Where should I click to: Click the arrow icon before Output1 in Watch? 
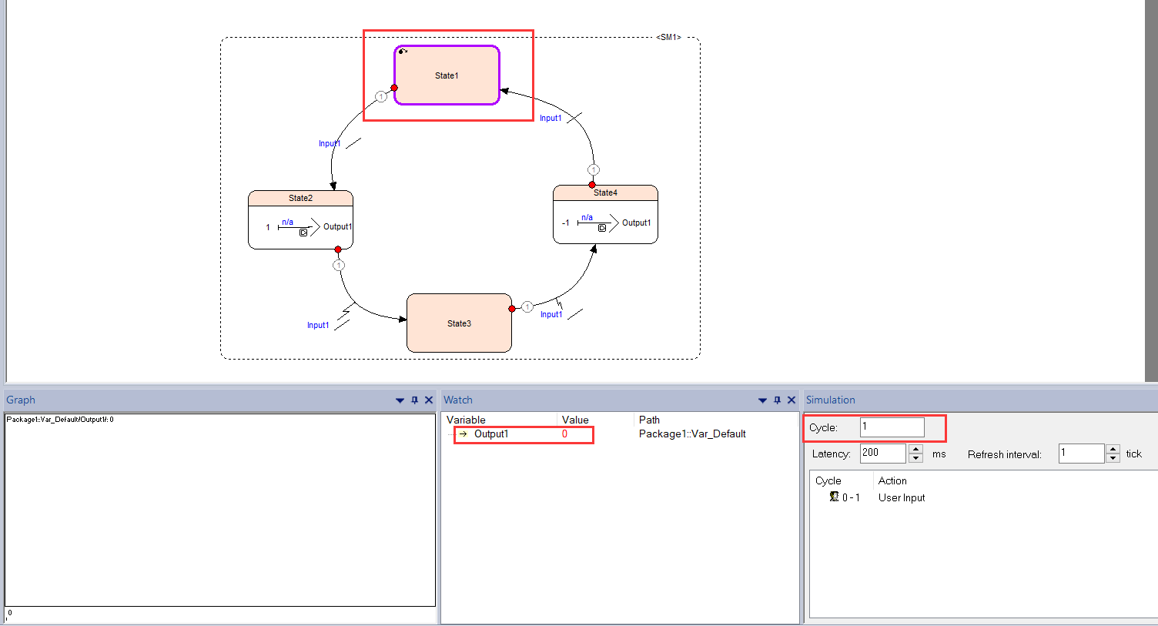tap(463, 434)
